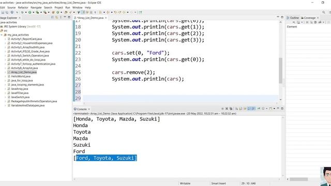
Task: Click the Previous Annotation icon in toolbar
Action: point(108,12)
